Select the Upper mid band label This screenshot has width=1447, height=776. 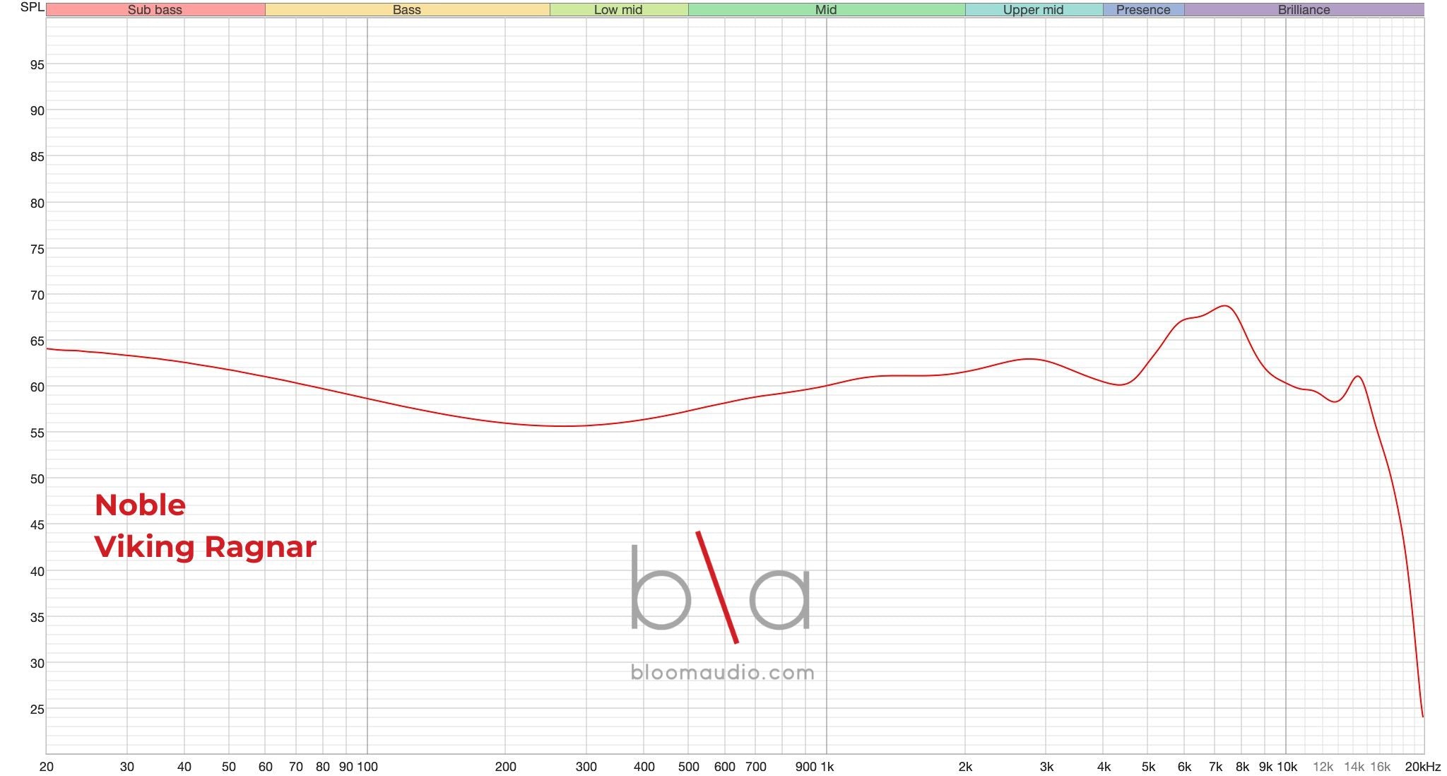1033,10
